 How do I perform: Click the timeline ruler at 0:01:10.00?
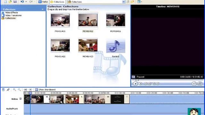pyautogui.click(x=136, y=93)
